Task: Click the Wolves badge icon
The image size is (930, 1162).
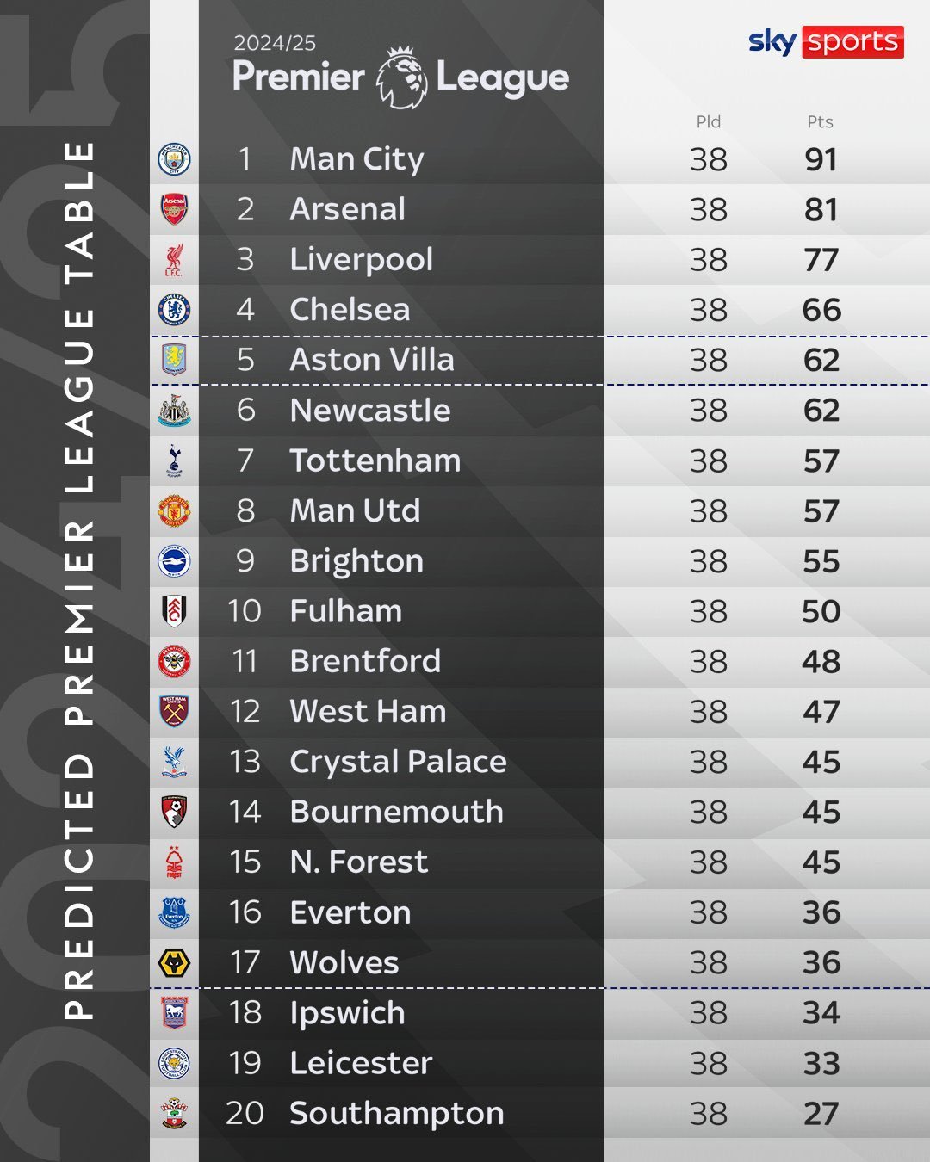Action: coord(174,962)
